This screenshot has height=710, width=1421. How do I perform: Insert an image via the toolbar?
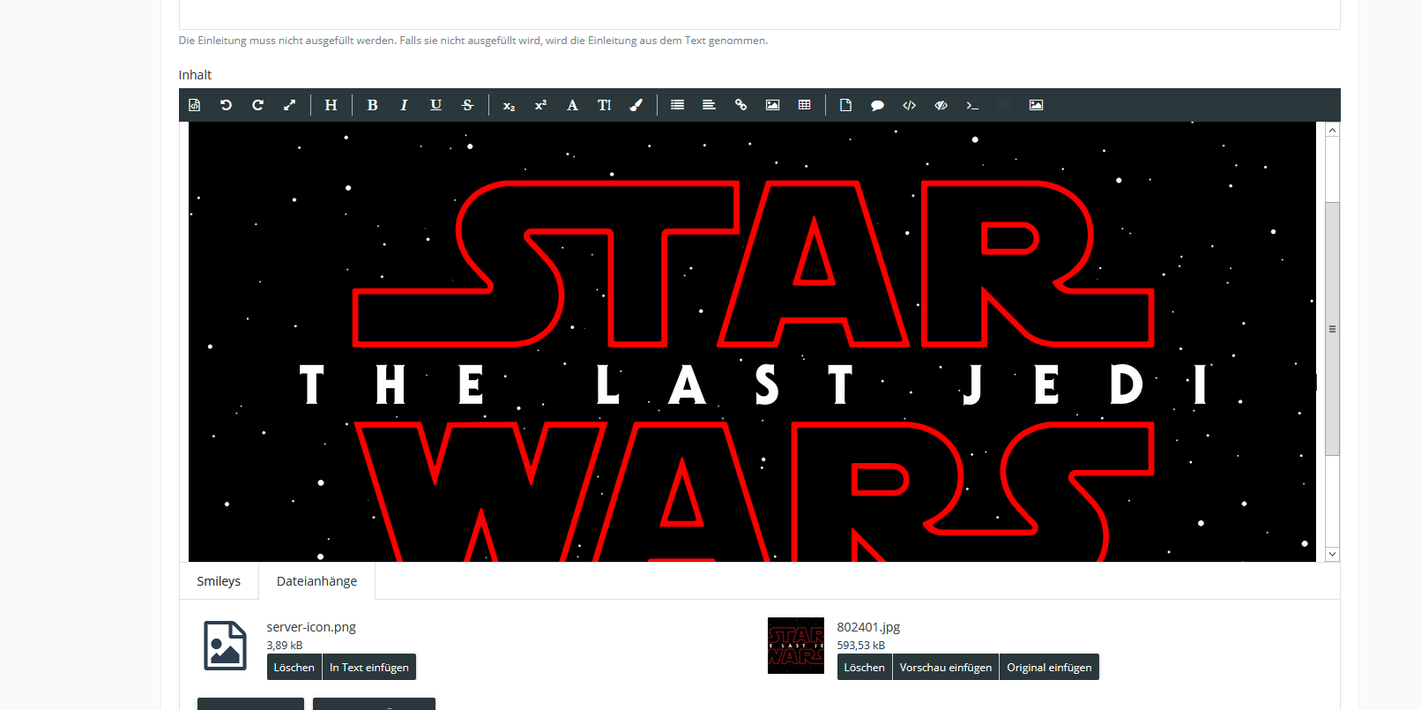coord(772,105)
